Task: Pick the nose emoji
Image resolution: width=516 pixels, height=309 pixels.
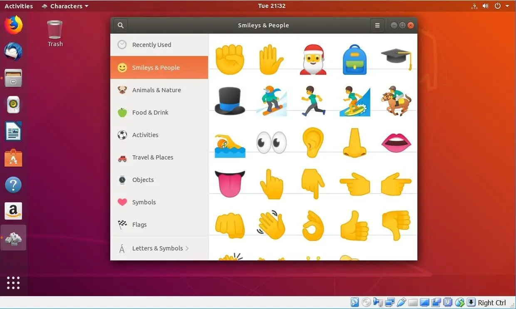Action: 355,142
